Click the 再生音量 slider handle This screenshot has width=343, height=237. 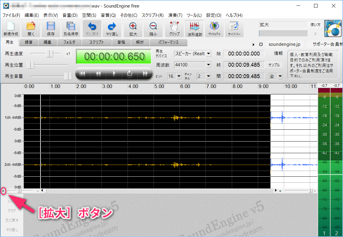click(x=68, y=76)
